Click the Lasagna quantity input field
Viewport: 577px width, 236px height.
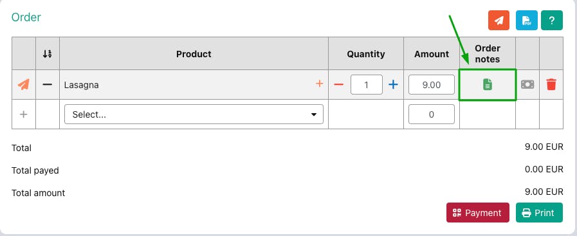(x=367, y=84)
